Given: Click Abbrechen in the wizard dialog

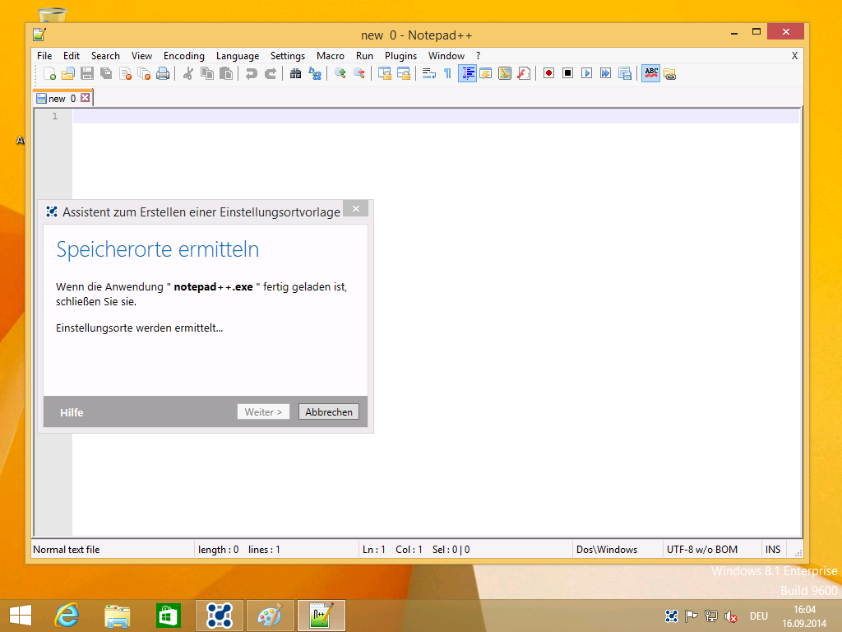Looking at the screenshot, I should coord(329,412).
